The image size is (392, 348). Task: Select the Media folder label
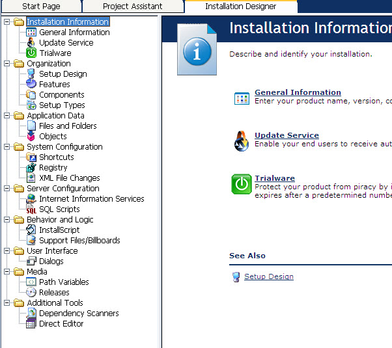point(37,271)
